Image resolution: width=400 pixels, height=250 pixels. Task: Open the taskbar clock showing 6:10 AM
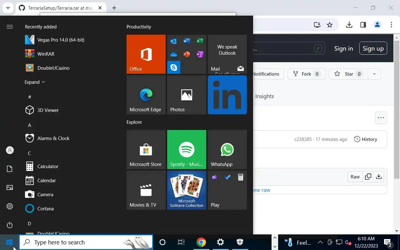pyautogui.click(x=366, y=242)
